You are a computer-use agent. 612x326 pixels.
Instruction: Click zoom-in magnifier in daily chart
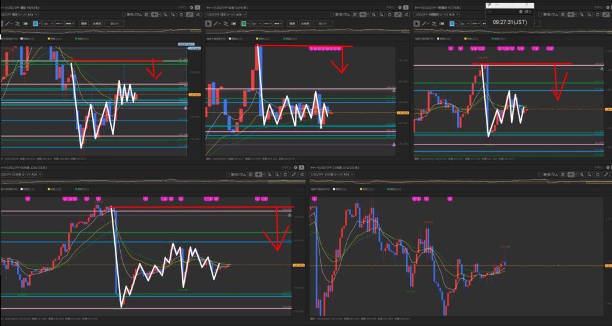coord(374,14)
